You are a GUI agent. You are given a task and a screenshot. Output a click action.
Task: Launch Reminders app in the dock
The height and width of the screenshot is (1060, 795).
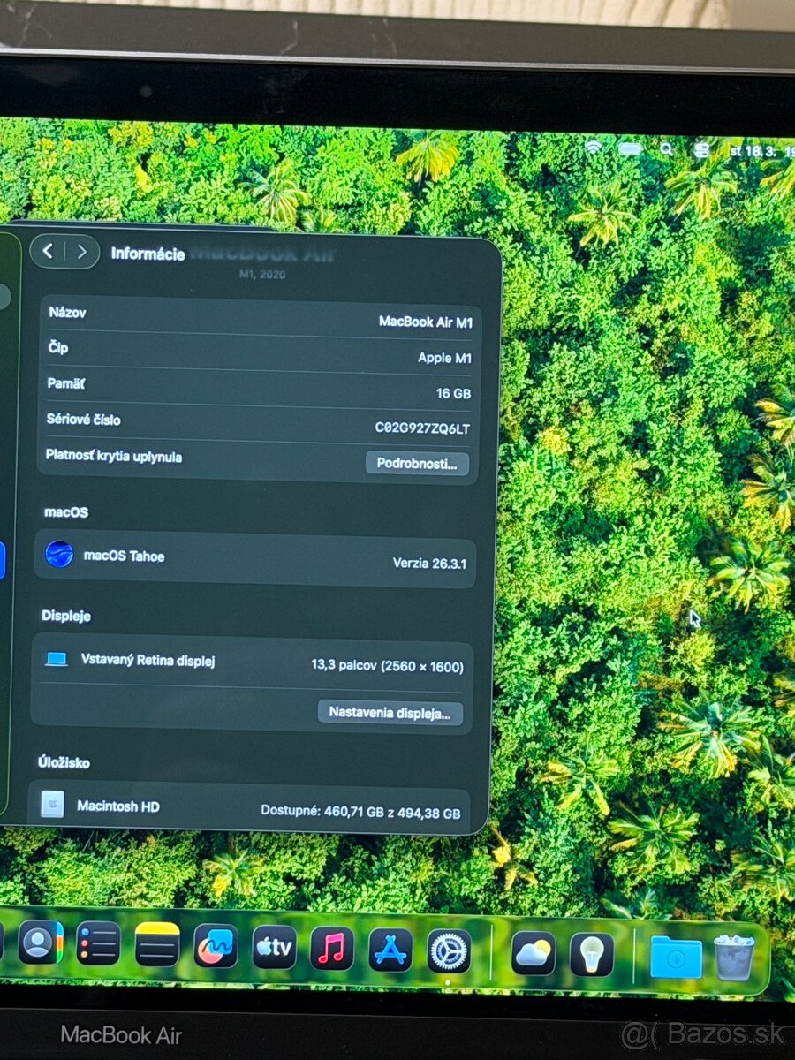pyautogui.click(x=98, y=944)
